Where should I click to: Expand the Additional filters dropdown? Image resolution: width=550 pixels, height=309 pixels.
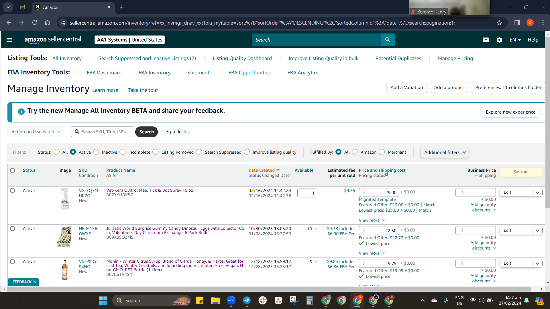(x=445, y=152)
